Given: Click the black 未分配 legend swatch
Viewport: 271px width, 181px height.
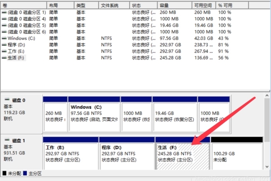Looking at the screenshot, I should (x=5, y=173).
